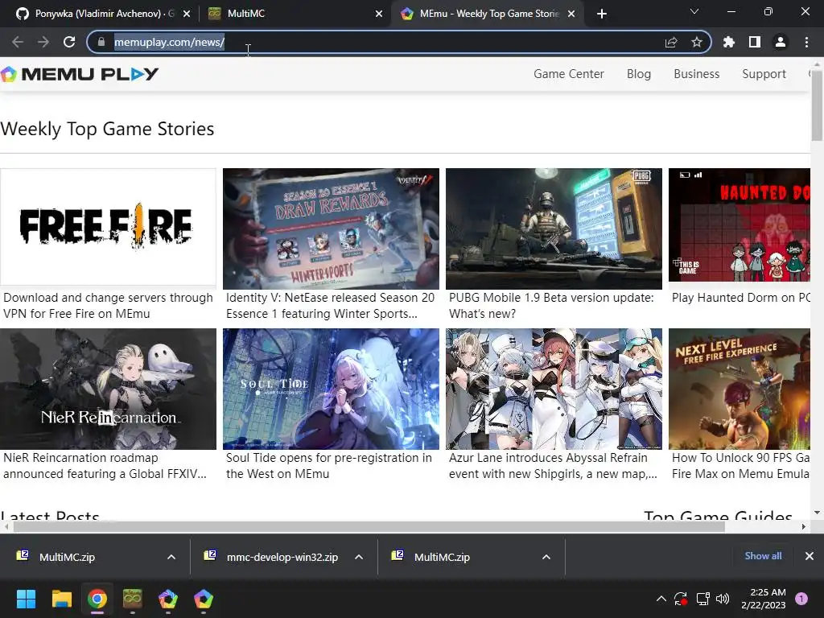Viewport: 824px width, 618px height.
Task: Open the PUBG Mobile soldier thumbnail
Action: pos(554,229)
